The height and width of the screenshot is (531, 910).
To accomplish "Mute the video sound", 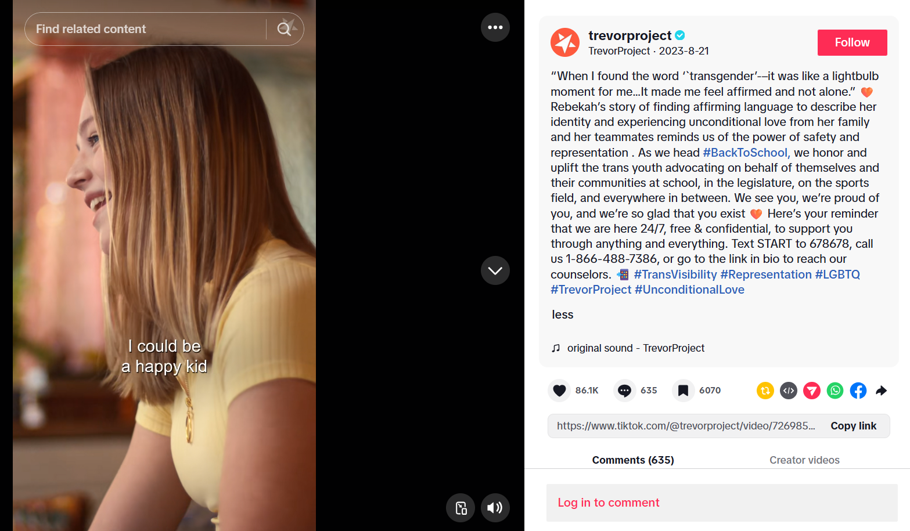I will pyautogui.click(x=495, y=508).
